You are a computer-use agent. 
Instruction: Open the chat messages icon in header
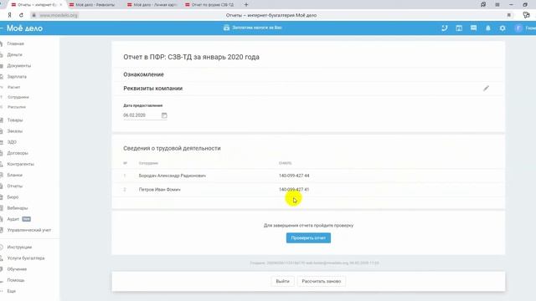click(x=473, y=28)
